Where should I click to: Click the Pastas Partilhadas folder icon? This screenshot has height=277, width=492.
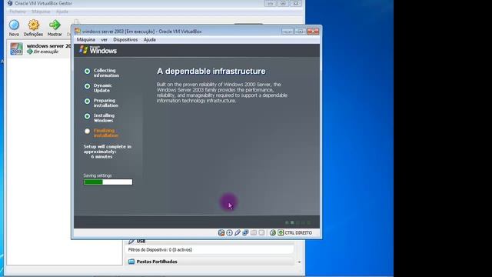click(131, 262)
